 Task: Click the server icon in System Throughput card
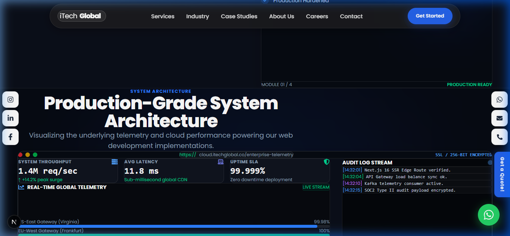[x=115, y=162]
